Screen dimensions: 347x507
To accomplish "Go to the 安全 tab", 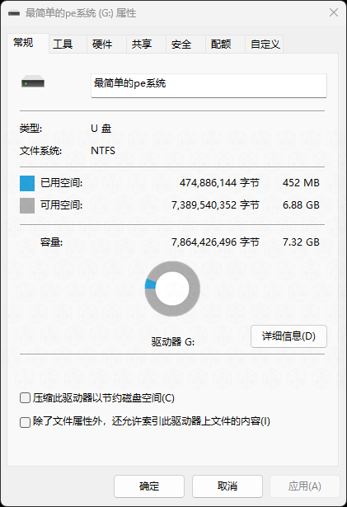I will (x=181, y=44).
